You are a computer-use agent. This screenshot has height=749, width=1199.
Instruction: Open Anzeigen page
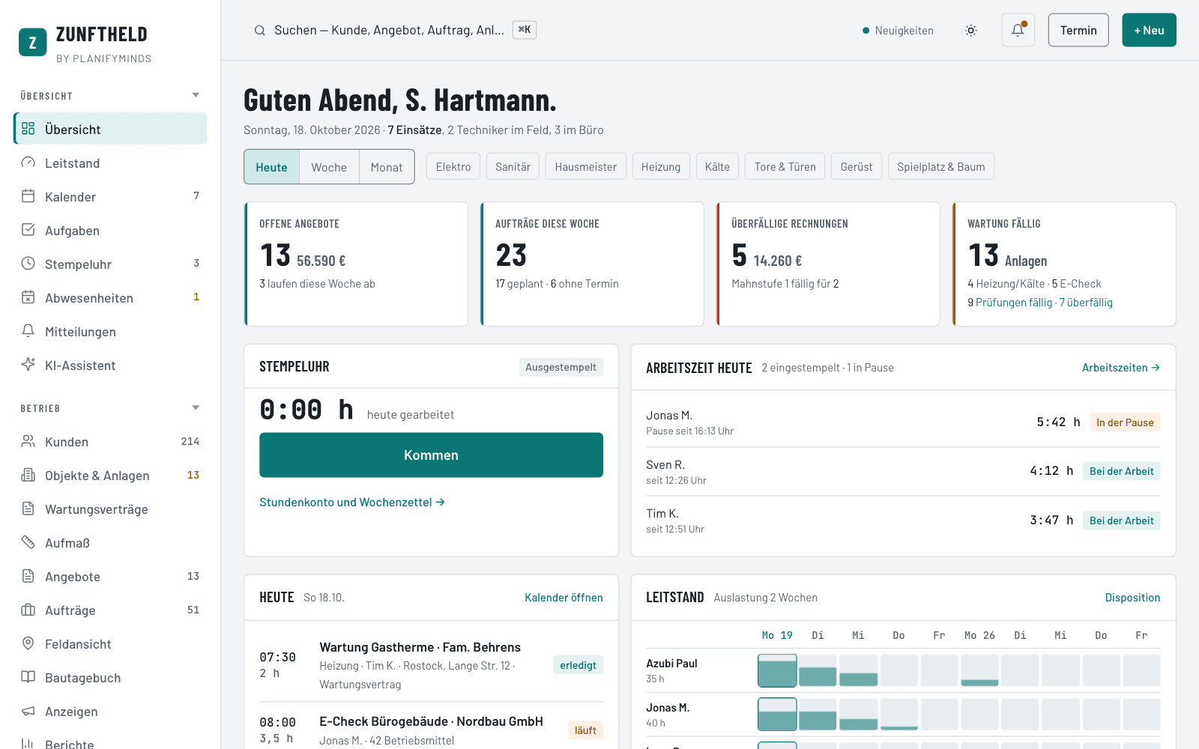tap(110, 712)
